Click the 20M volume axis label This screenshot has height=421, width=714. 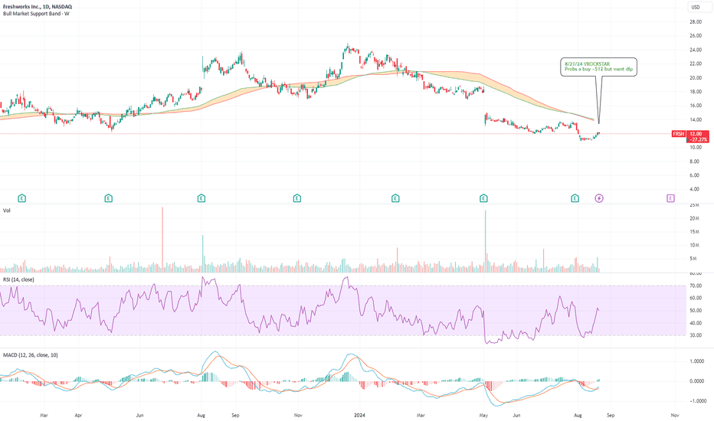click(694, 218)
